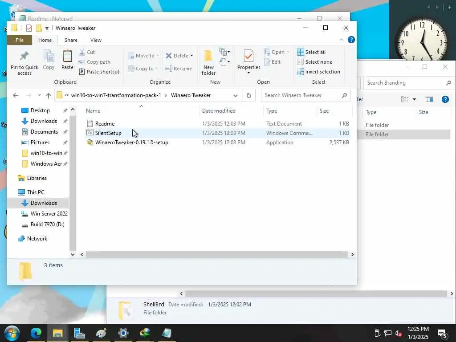Click Pin to Quick access icon

(x=24, y=56)
